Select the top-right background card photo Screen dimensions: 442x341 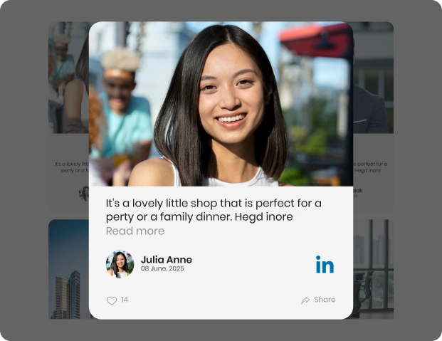[x=373, y=77]
